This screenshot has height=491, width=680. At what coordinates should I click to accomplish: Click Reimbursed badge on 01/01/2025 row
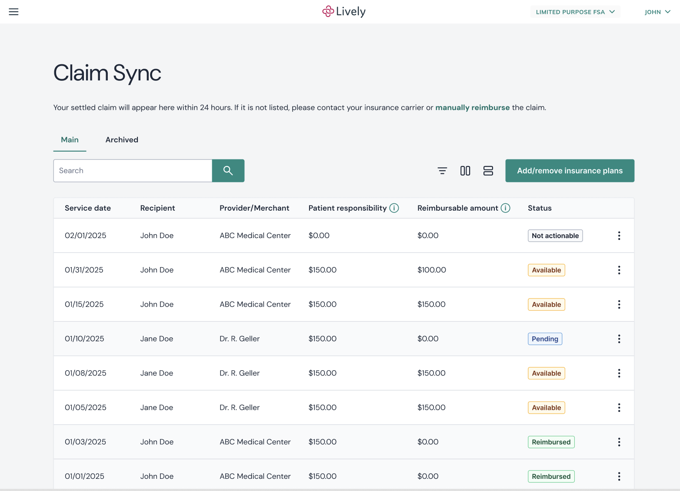pyautogui.click(x=551, y=476)
